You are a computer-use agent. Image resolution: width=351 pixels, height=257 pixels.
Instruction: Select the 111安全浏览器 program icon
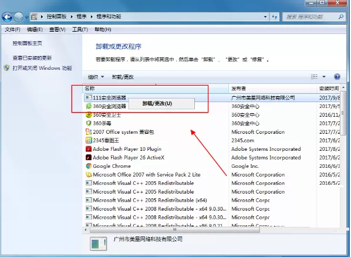89,97
